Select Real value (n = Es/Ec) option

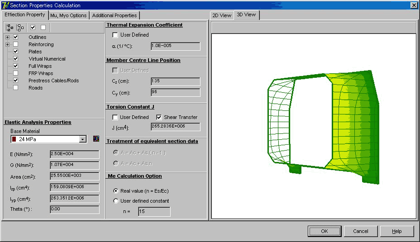pos(116,191)
